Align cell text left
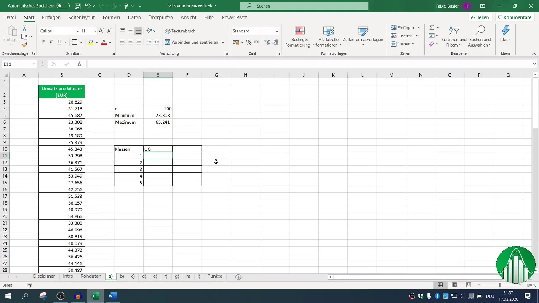Image resolution: width=539 pixels, height=303 pixels. [x=123, y=42]
